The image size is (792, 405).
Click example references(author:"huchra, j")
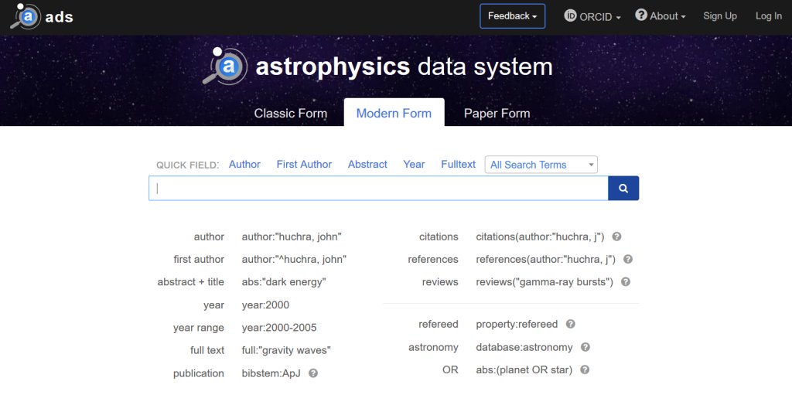[545, 259]
